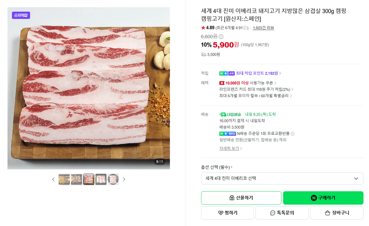Click the info icon next to 최근 6개월 rating

(245, 28)
